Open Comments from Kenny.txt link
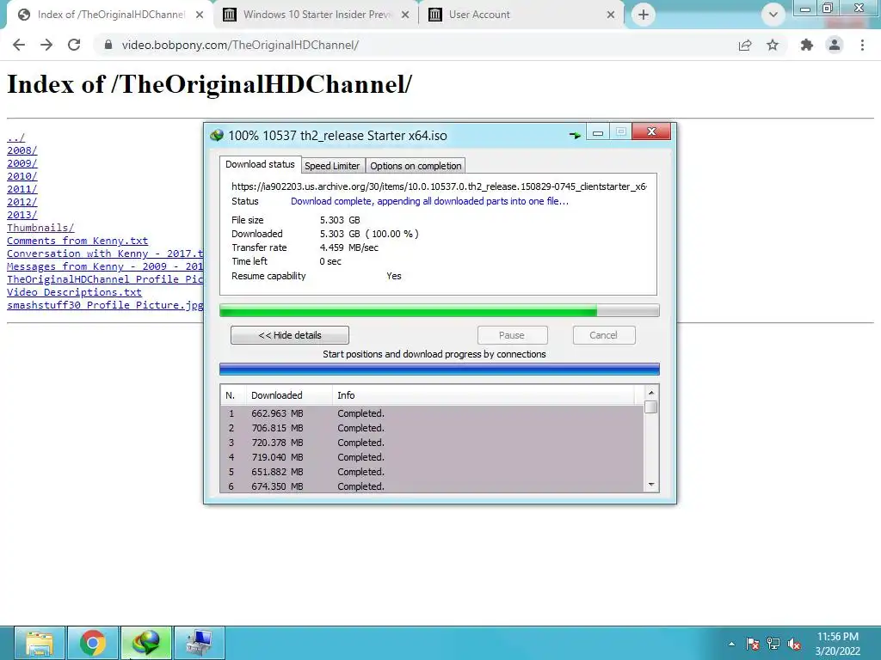This screenshot has height=660, width=881. pos(77,241)
